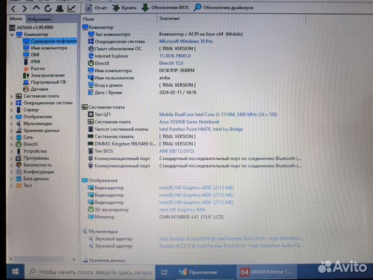373x280 pixels.
Task: Open Intel Panther Point HM76 chipset link
Action: (201, 129)
